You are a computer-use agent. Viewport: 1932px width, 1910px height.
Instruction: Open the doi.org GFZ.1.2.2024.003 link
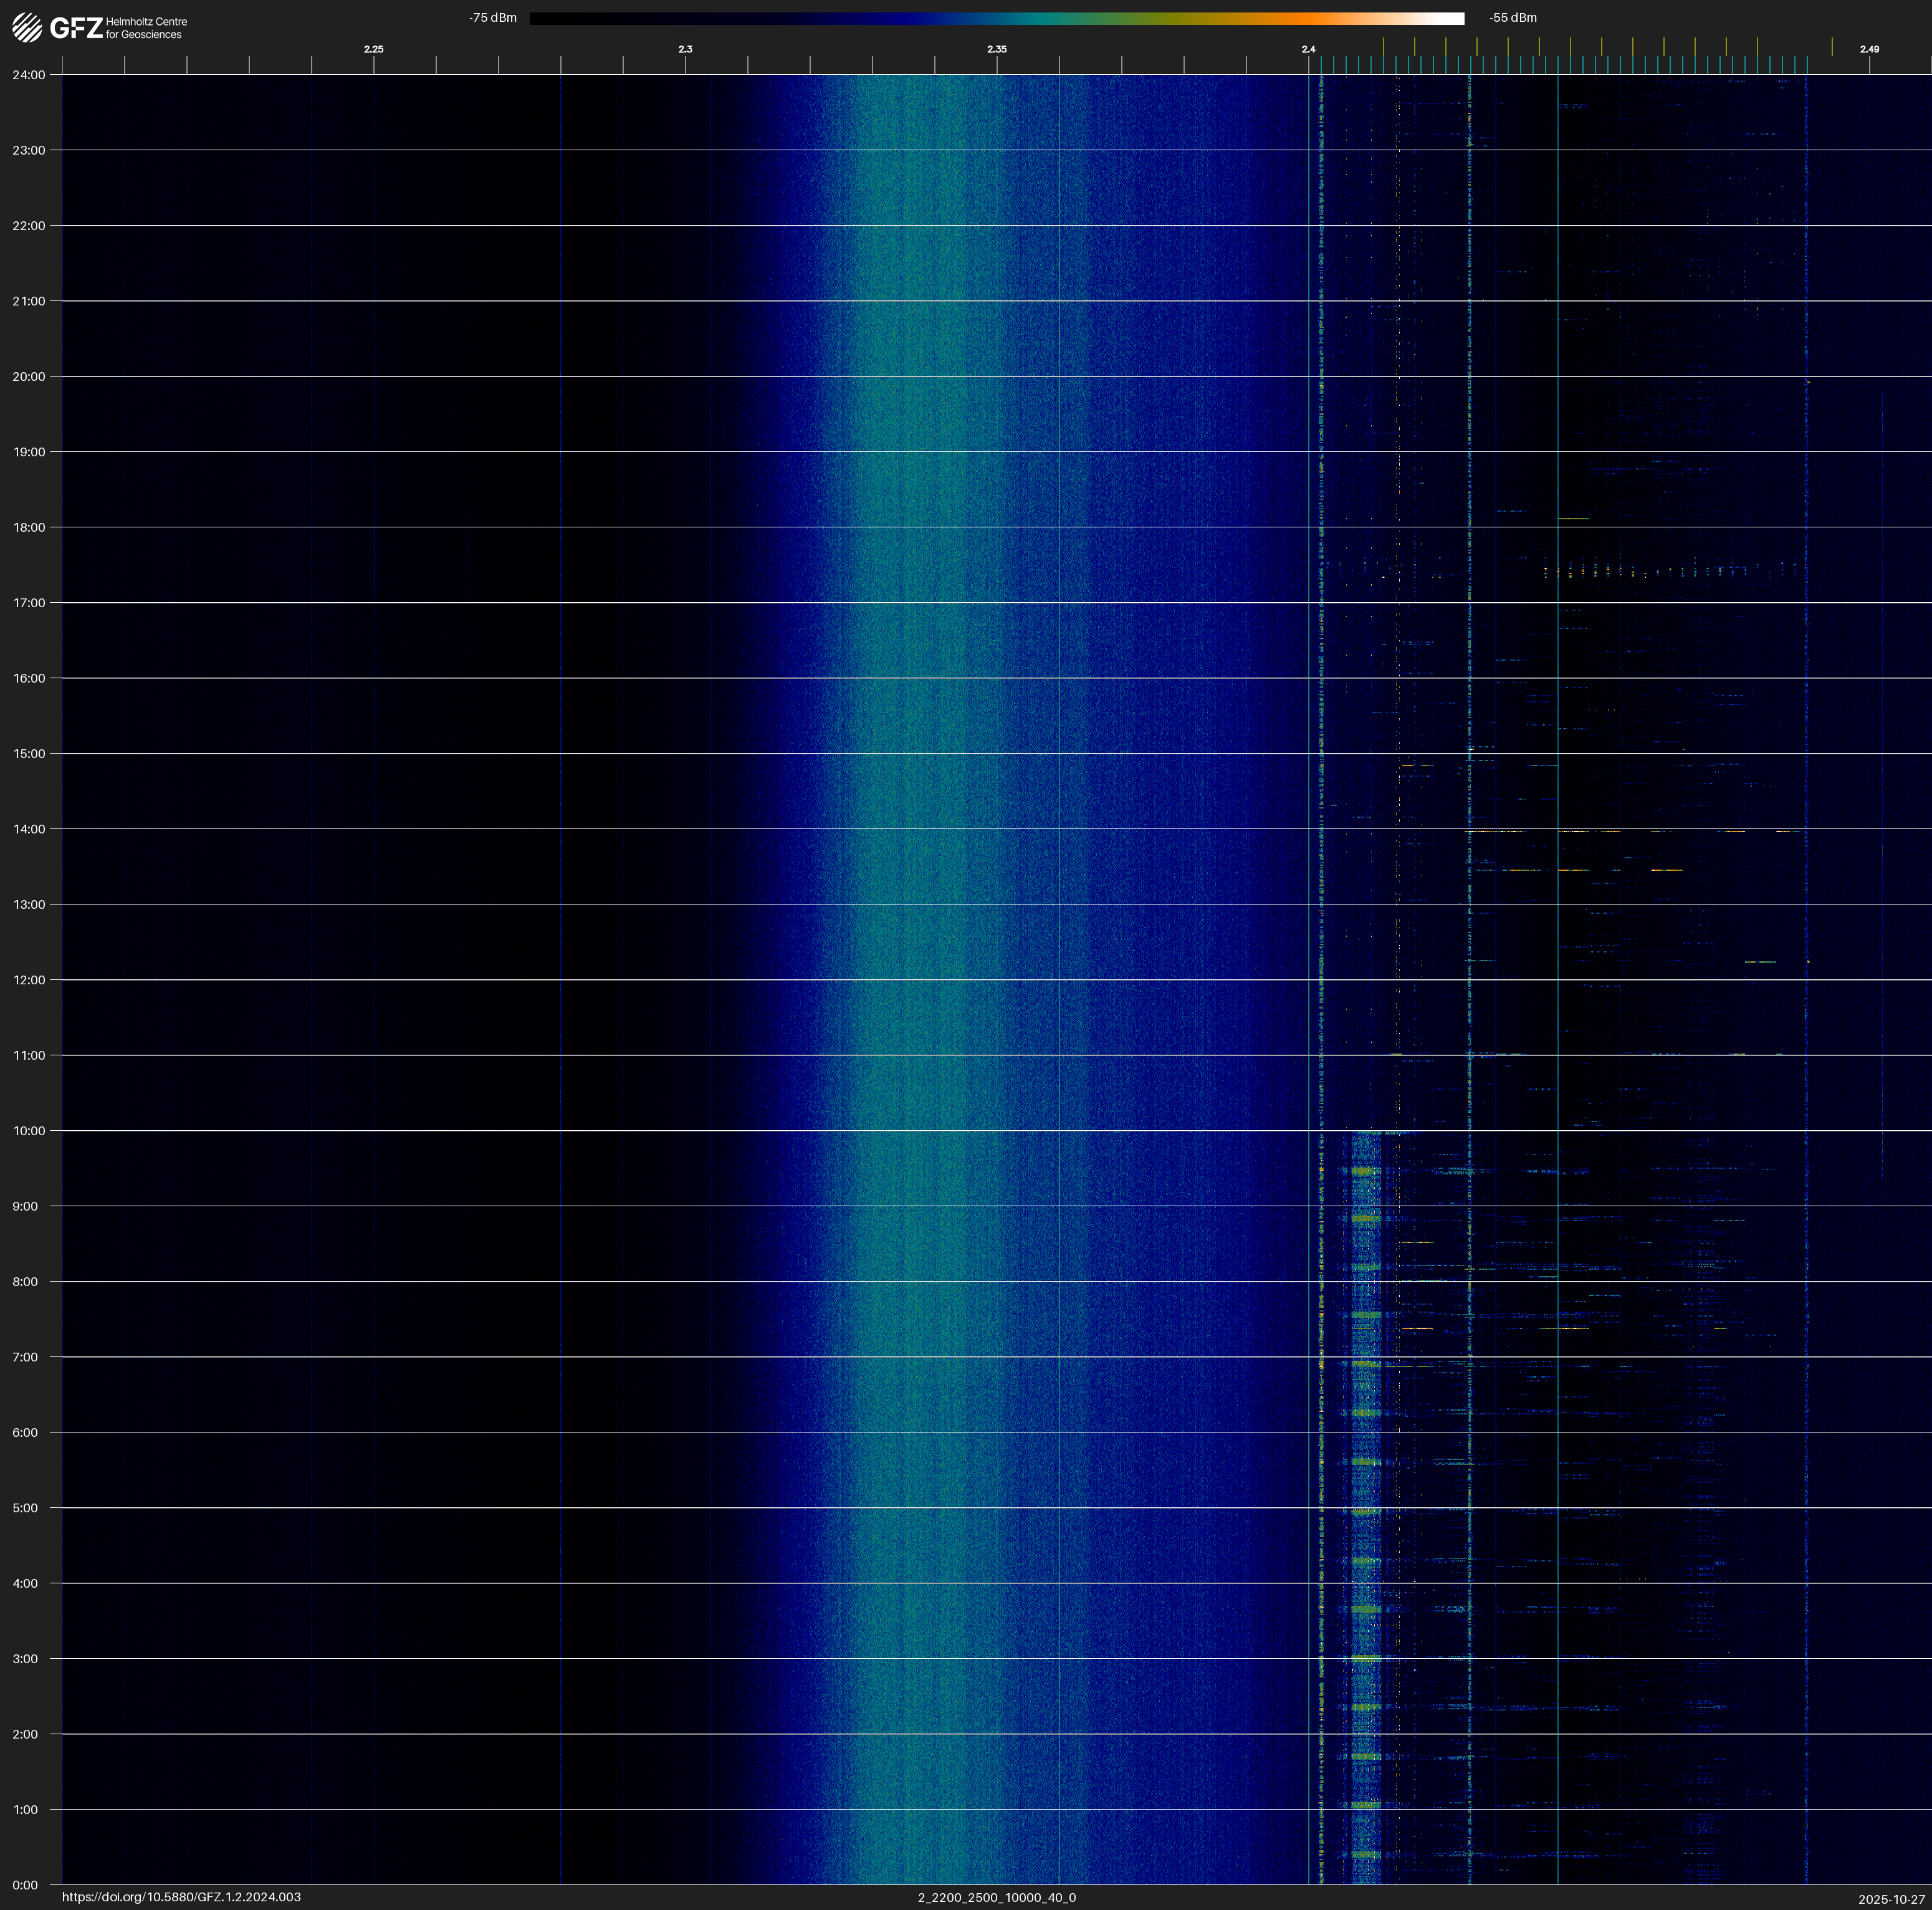181,1897
